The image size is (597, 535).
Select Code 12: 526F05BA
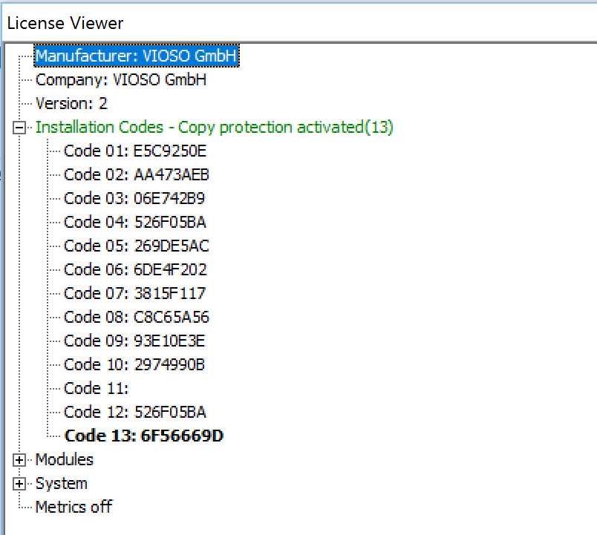click(x=135, y=412)
